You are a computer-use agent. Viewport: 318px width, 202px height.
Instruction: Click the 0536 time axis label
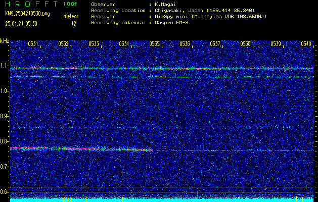[185, 44]
